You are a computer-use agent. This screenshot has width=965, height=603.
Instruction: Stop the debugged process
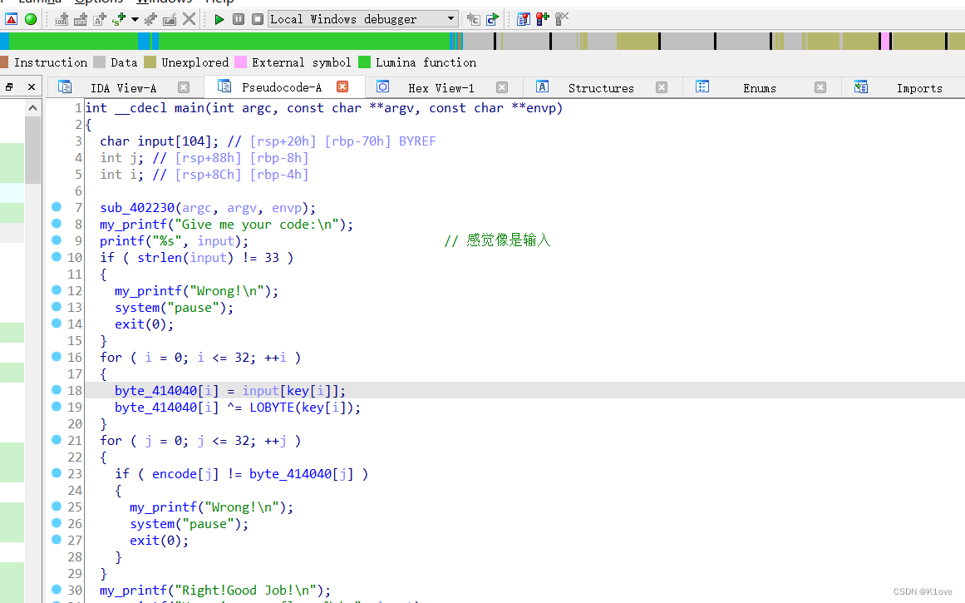click(257, 18)
